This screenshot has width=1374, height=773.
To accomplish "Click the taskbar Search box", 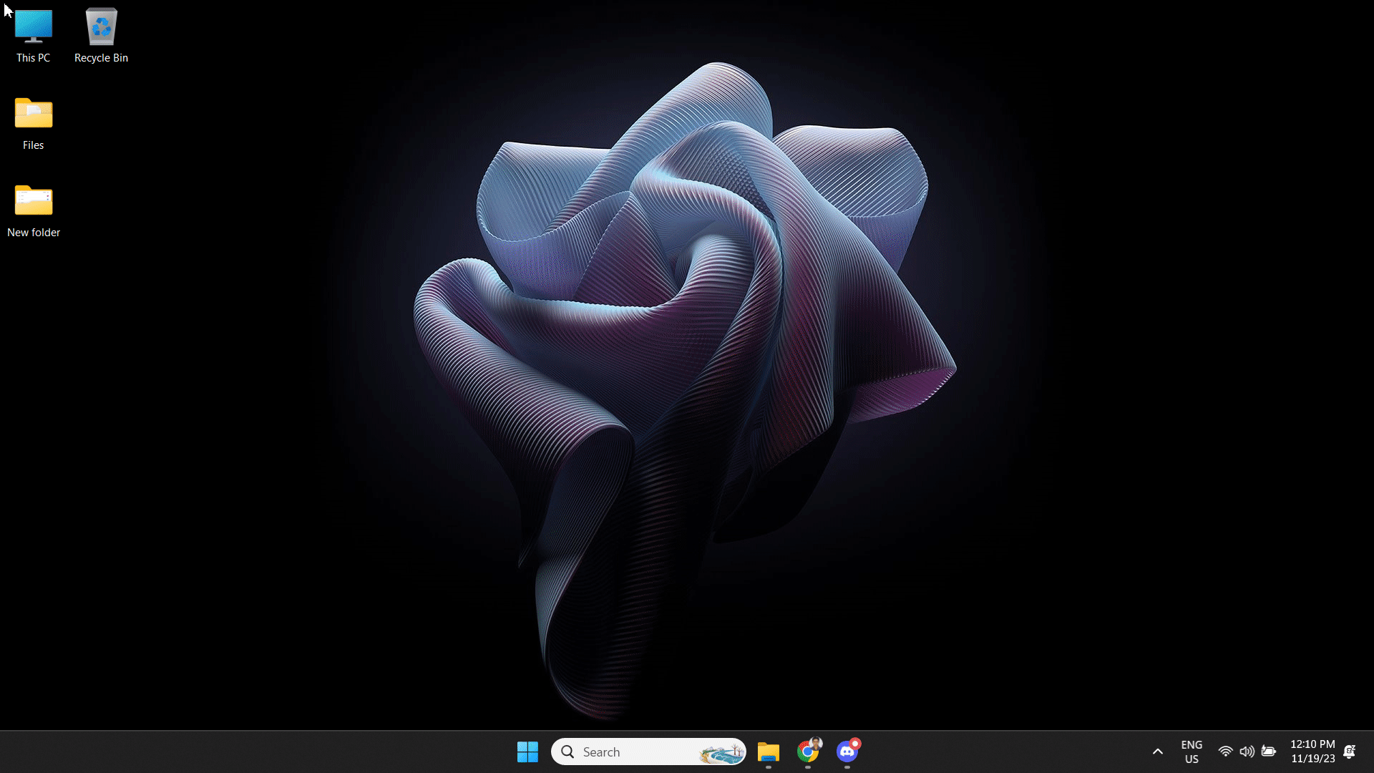I will (648, 752).
